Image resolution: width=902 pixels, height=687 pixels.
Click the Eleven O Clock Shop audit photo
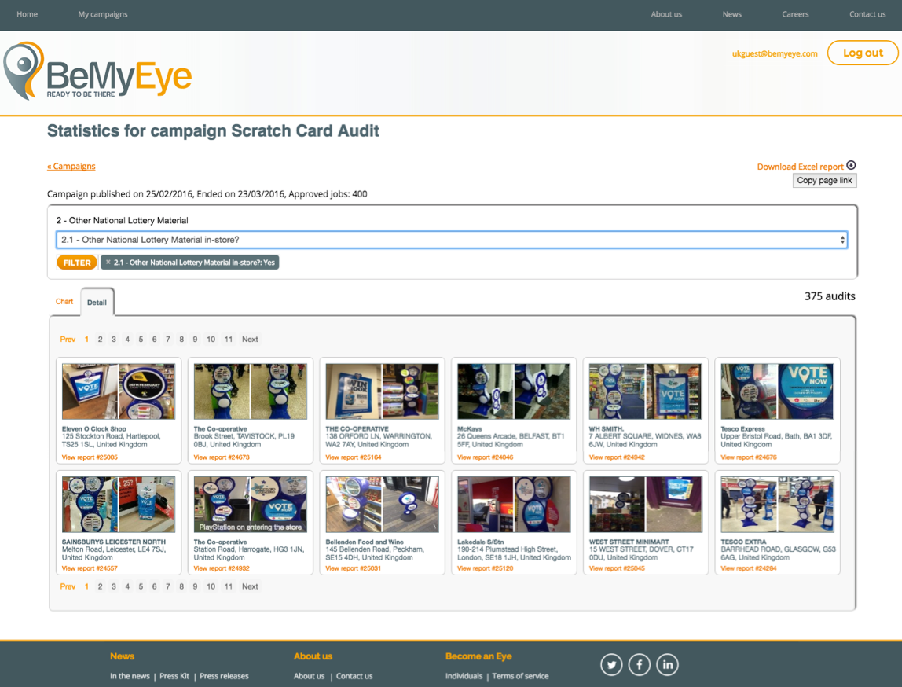point(118,391)
